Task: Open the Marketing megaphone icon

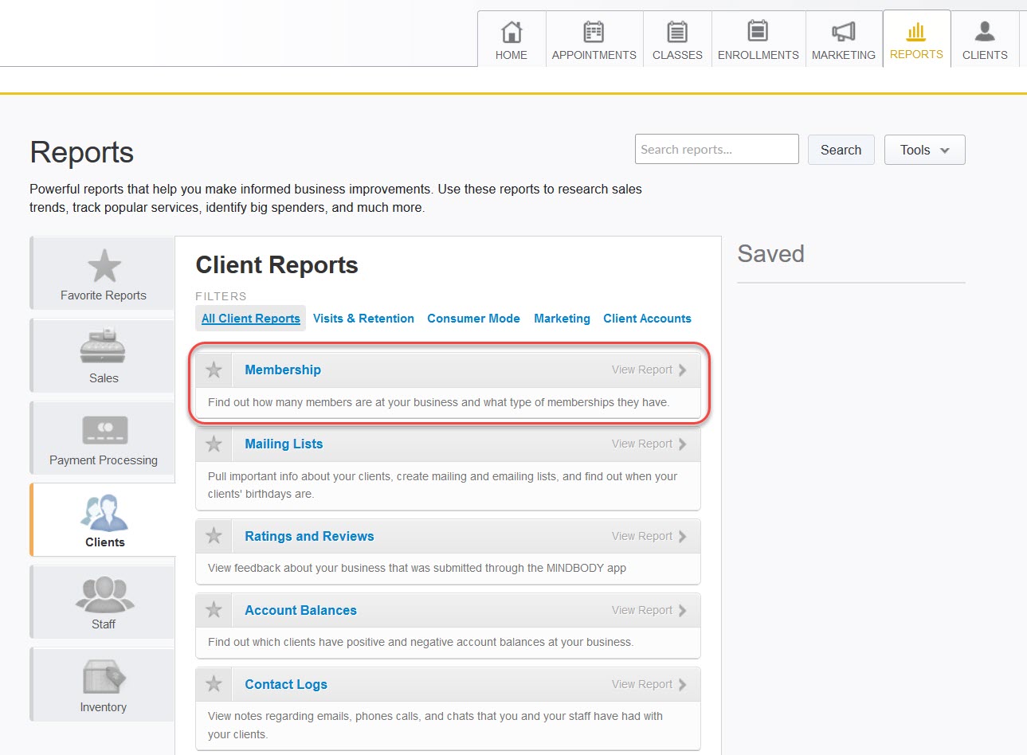Action: coord(843,33)
